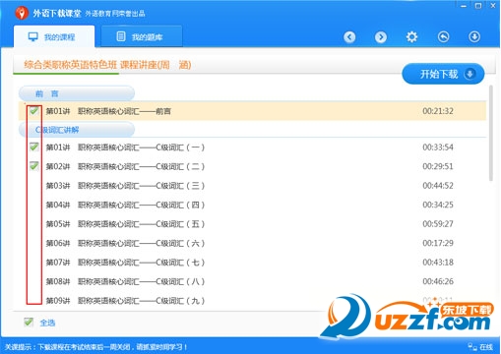Uncheck the 前言 第01讲 lecture checkbox
This screenshot has width=501, height=354.
33,111
